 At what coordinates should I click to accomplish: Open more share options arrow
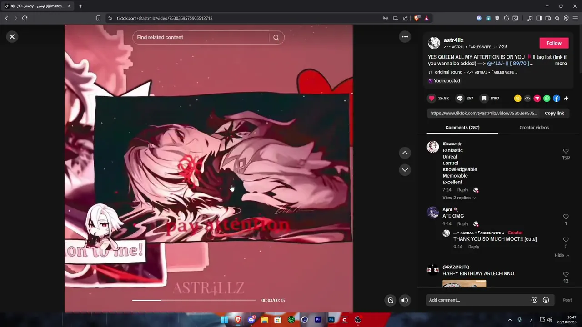566,99
